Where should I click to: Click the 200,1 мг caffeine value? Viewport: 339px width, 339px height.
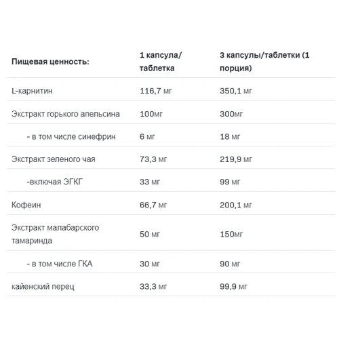click(236, 205)
